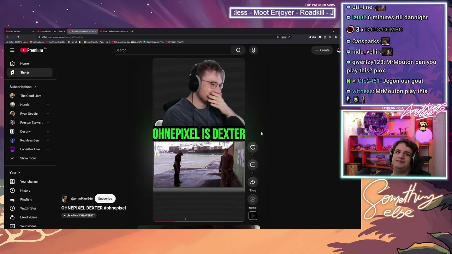The image size is (452, 254).
Task: Click the search magnifier button
Action: coord(238,50)
